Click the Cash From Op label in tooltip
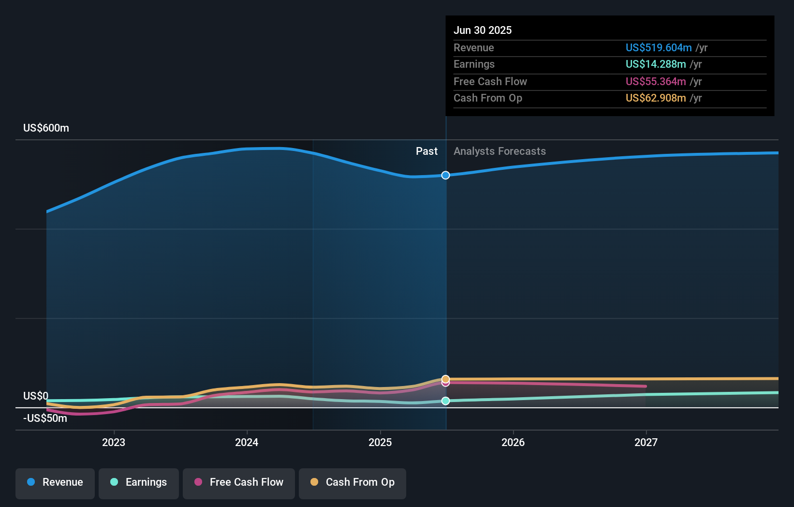This screenshot has width=794, height=507. point(488,98)
